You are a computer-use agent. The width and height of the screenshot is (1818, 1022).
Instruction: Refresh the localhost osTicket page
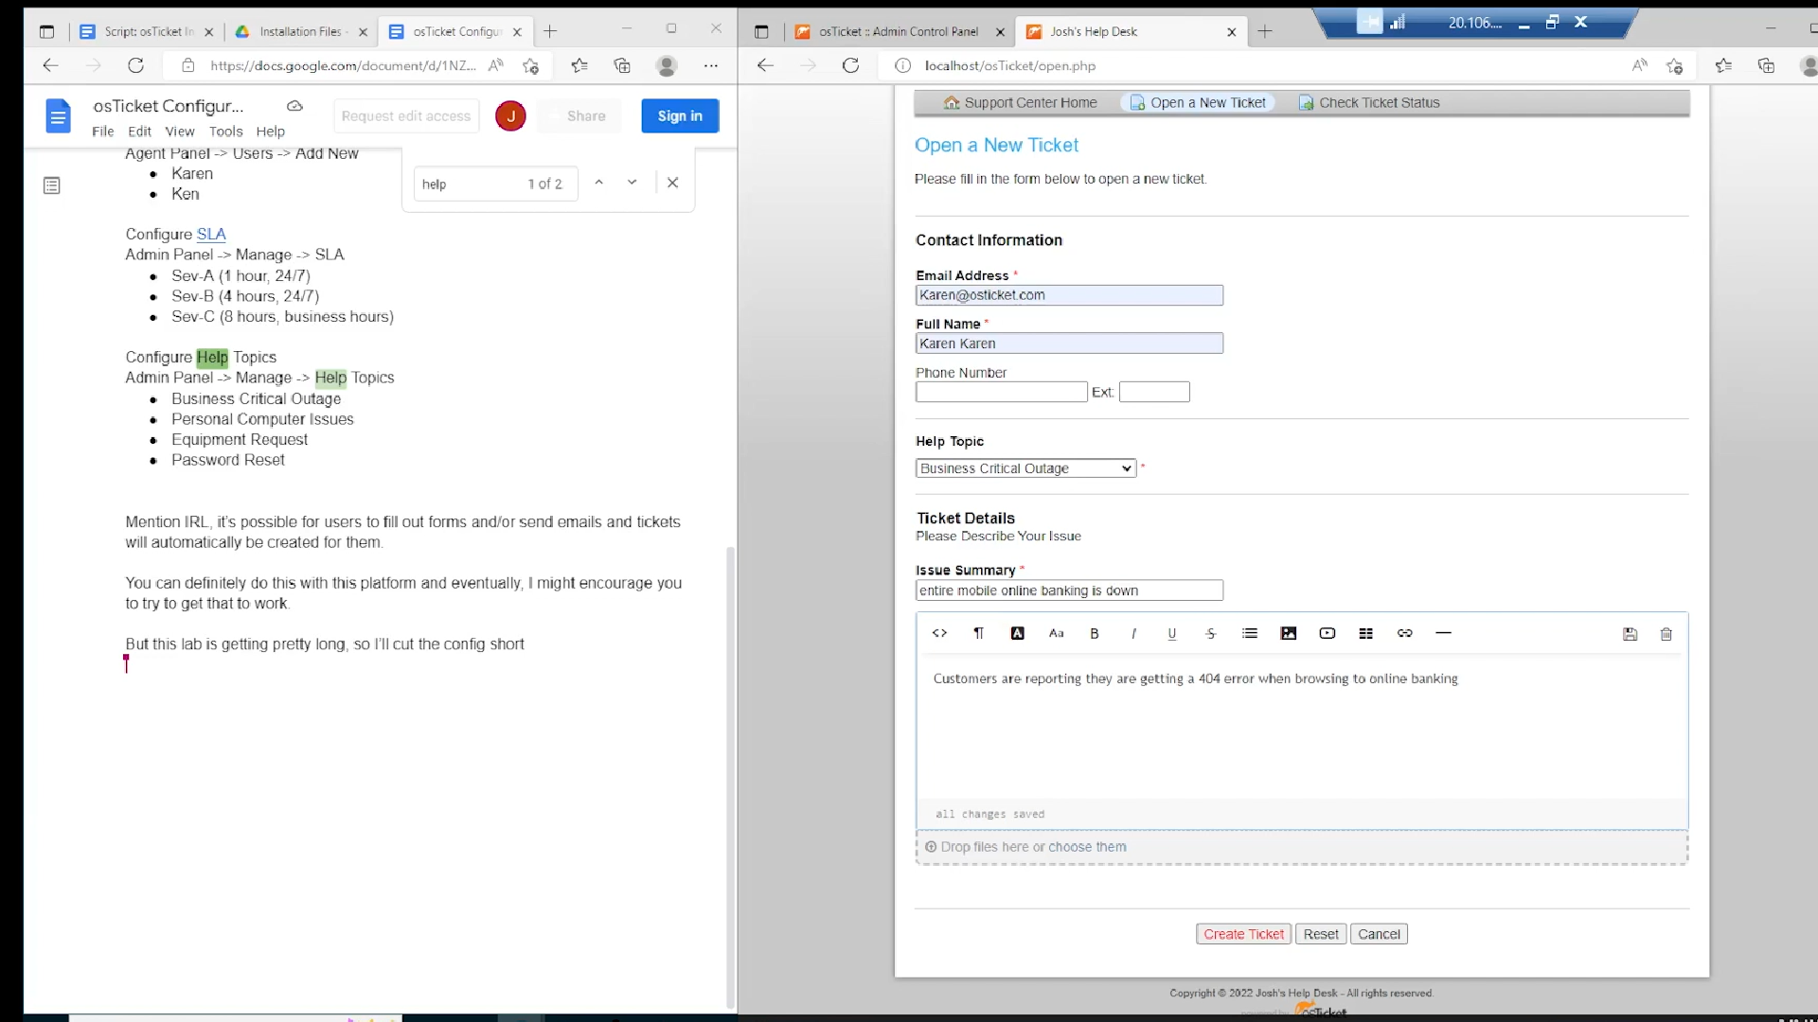[850, 65]
